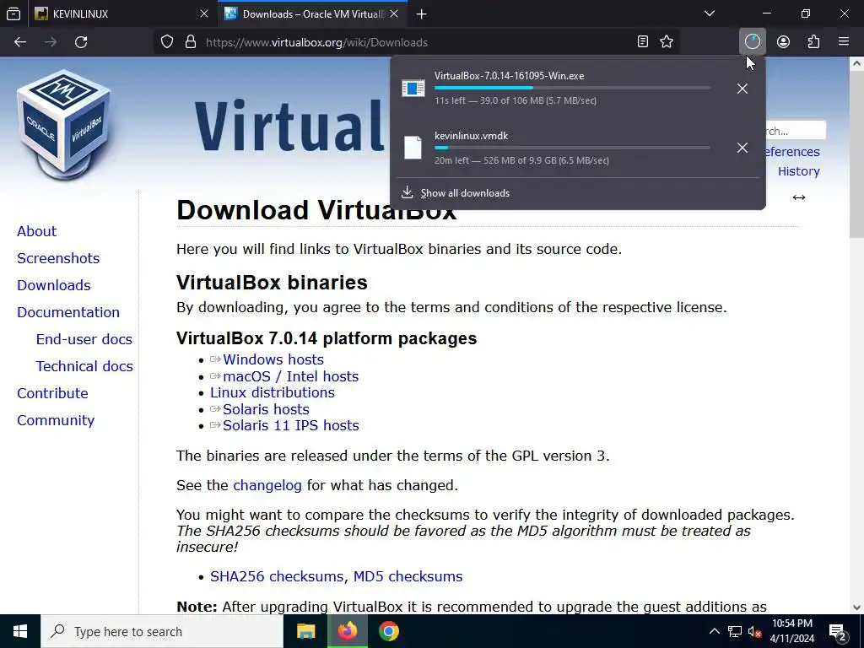The width and height of the screenshot is (864, 648).
Task: Launch Google Chrome from the taskbar
Action: click(x=388, y=631)
